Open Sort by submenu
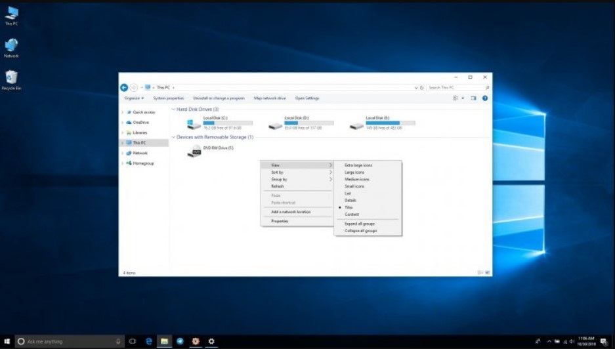This screenshot has height=349, width=615. pyautogui.click(x=297, y=172)
